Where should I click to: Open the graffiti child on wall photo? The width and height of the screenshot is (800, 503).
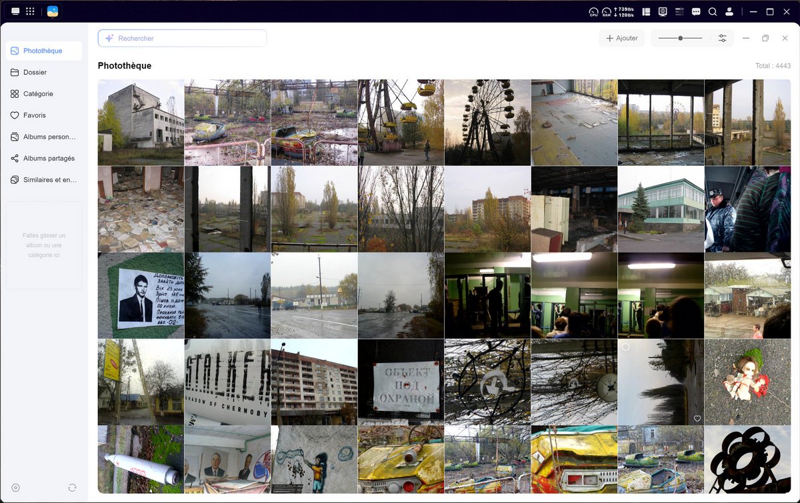314,460
